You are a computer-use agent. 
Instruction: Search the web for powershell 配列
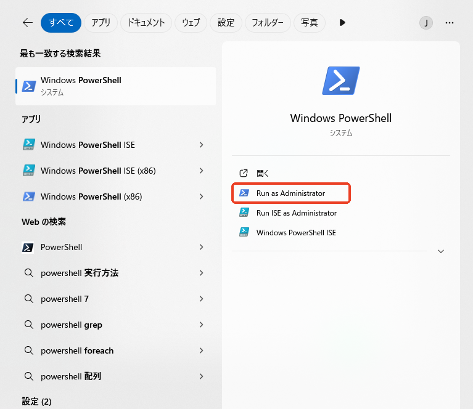71,376
